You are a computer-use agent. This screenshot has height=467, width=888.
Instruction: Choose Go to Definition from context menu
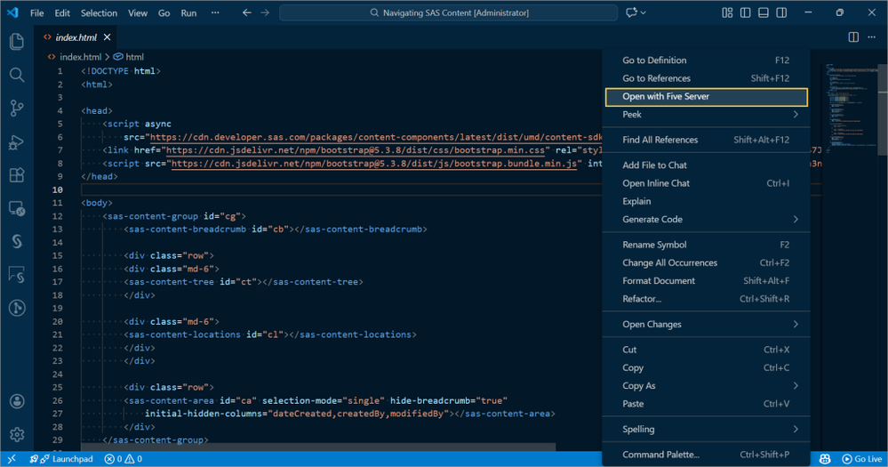(706, 60)
